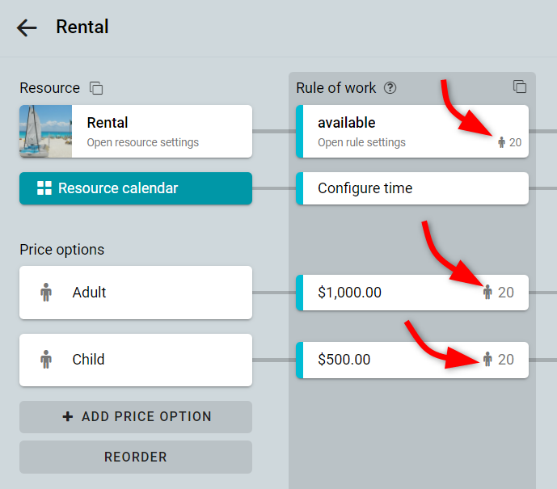Open rule settings for available rule

point(361,142)
